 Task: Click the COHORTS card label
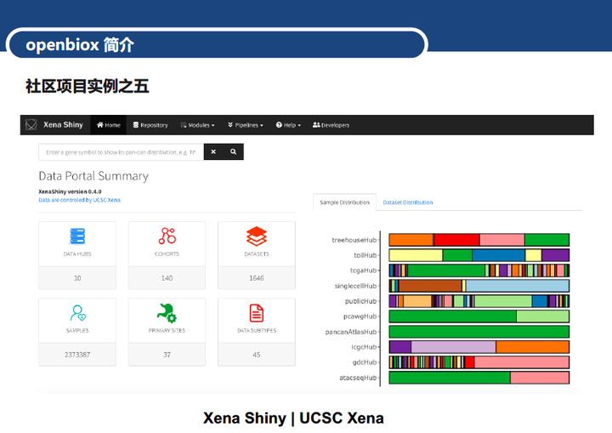point(167,254)
